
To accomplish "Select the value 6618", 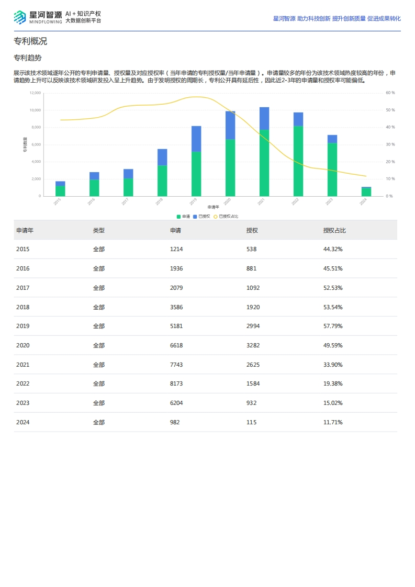I will [x=176, y=345].
